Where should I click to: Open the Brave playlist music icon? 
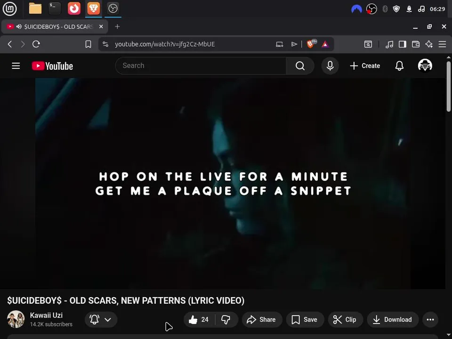389,44
